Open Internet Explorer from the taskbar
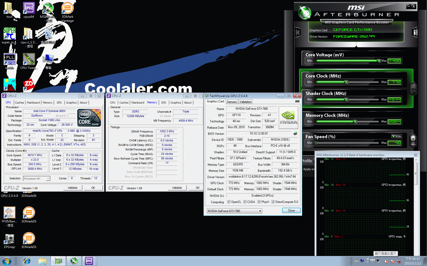 27,261
